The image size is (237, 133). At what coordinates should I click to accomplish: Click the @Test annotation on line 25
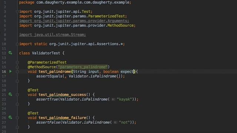click(33, 113)
